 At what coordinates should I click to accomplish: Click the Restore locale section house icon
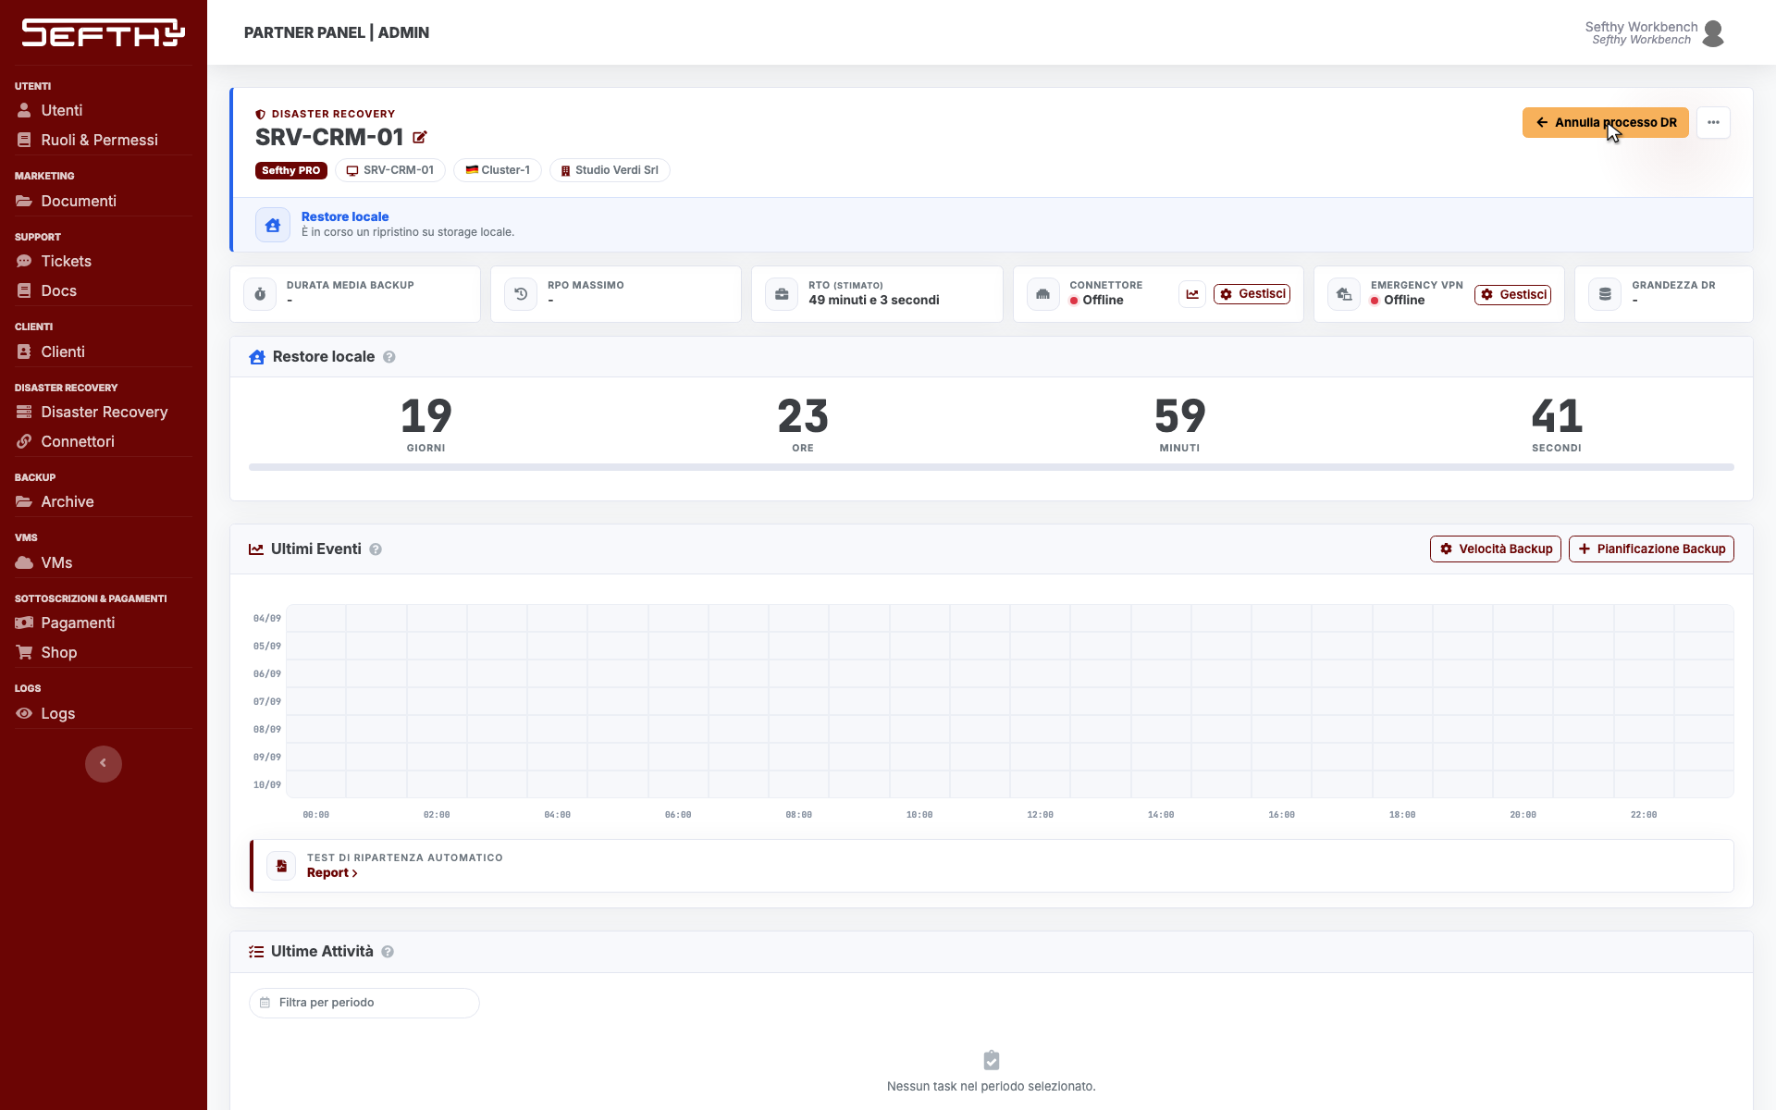(257, 357)
